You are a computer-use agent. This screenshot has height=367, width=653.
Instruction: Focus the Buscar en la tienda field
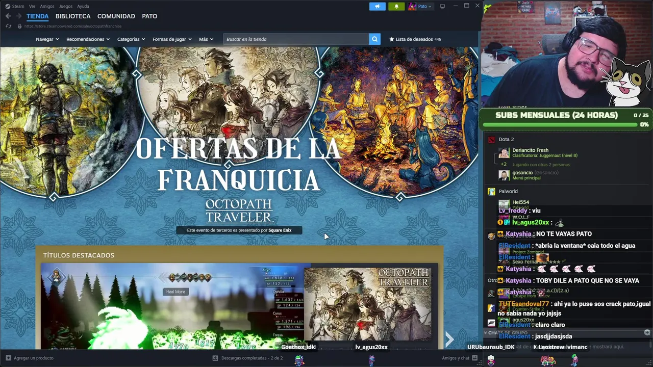click(296, 39)
